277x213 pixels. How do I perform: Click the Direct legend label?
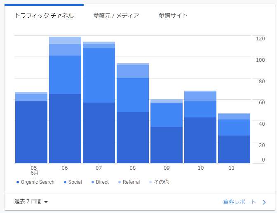(x=102, y=182)
